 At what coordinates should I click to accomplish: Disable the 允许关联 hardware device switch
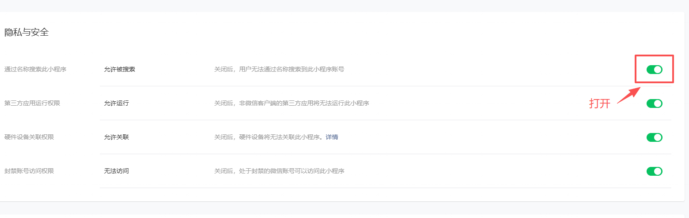click(654, 137)
